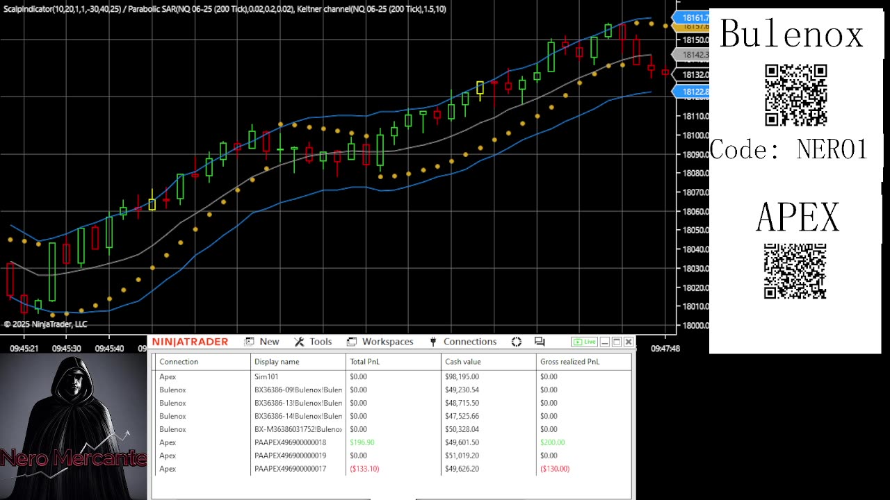Click the $50,328.04 cash value cell

click(x=462, y=429)
